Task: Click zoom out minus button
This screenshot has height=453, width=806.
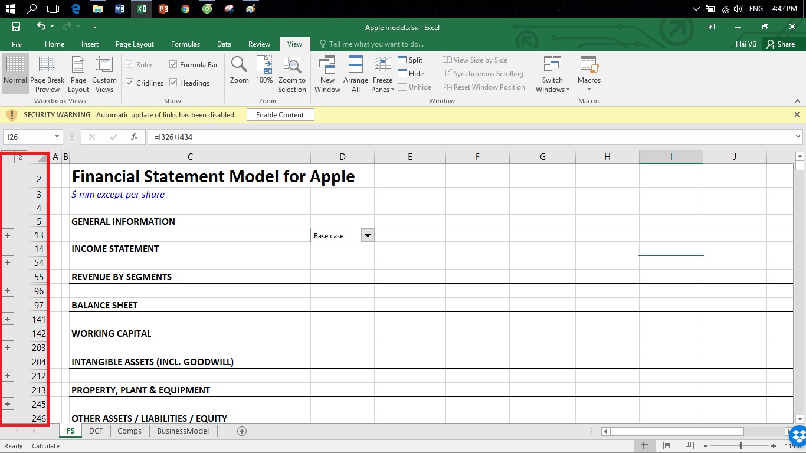Action: (705, 446)
